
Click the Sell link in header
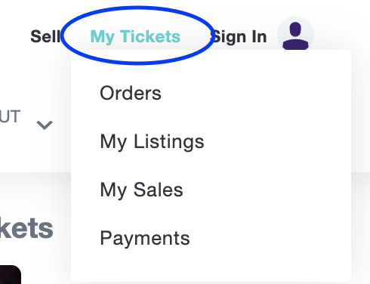pos(45,36)
